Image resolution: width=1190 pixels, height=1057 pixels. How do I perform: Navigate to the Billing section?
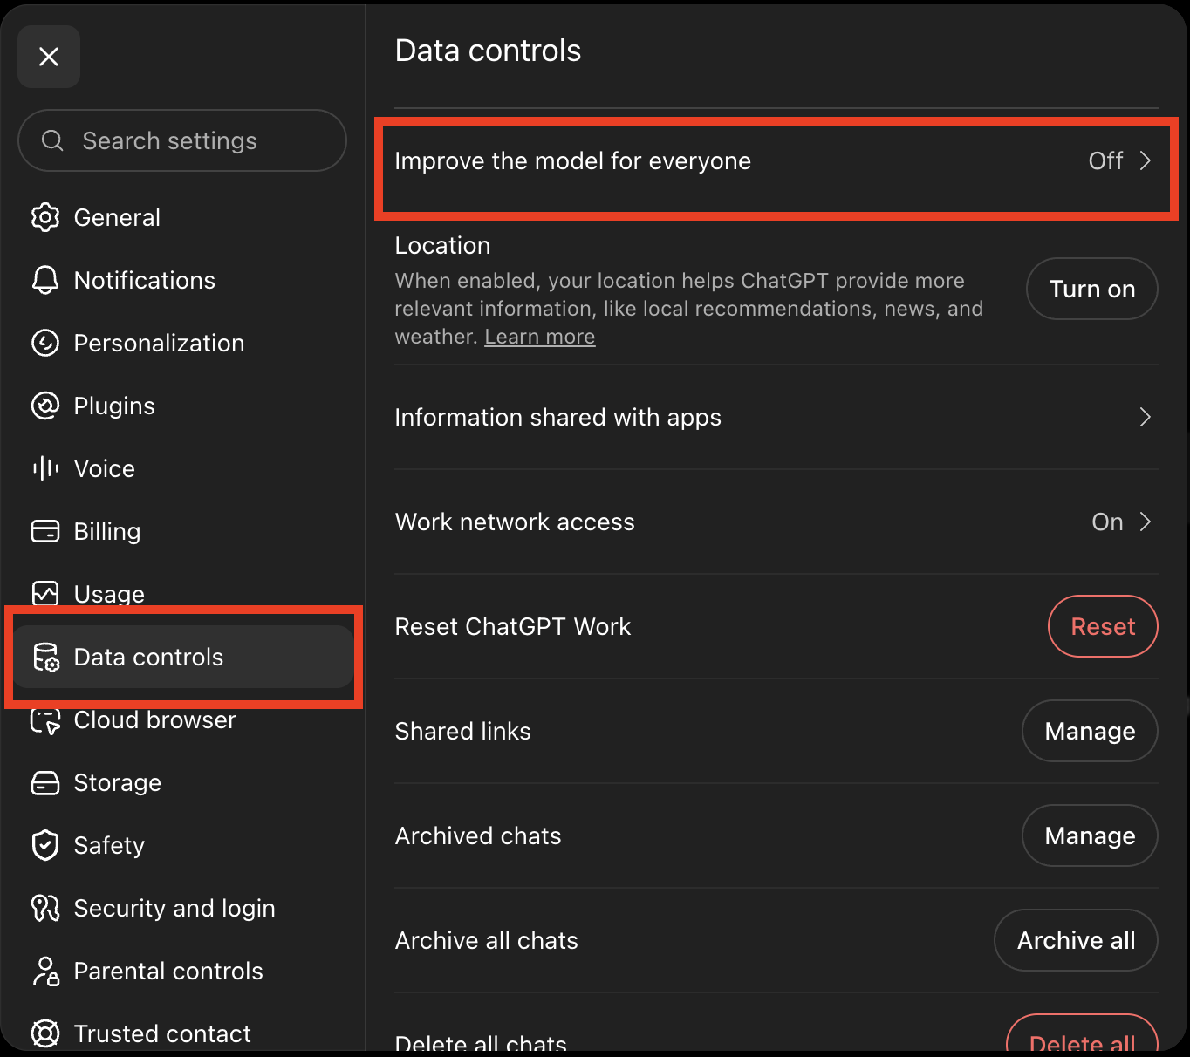pos(182,531)
